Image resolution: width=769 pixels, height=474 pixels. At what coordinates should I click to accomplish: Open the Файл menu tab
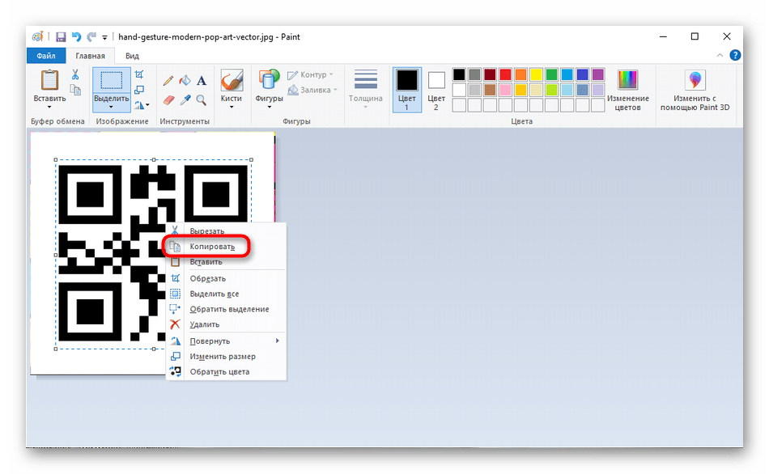tap(45, 56)
